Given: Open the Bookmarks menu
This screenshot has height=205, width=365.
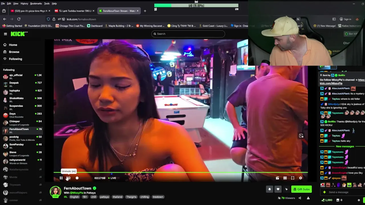Looking at the screenshot, I should point(36,3).
